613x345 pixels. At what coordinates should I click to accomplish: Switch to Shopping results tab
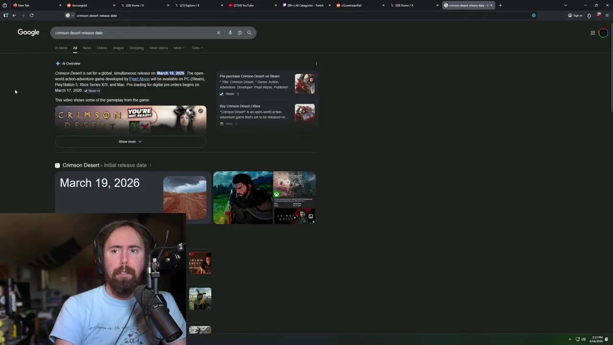pyautogui.click(x=136, y=48)
